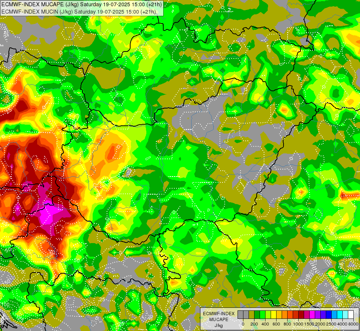Select the pure yellow legend swatch
This screenshot has height=331, width=360.
point(274,315)
